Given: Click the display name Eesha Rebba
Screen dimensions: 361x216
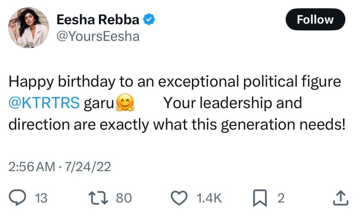Looking at the screenshot, I should (98, 20).
